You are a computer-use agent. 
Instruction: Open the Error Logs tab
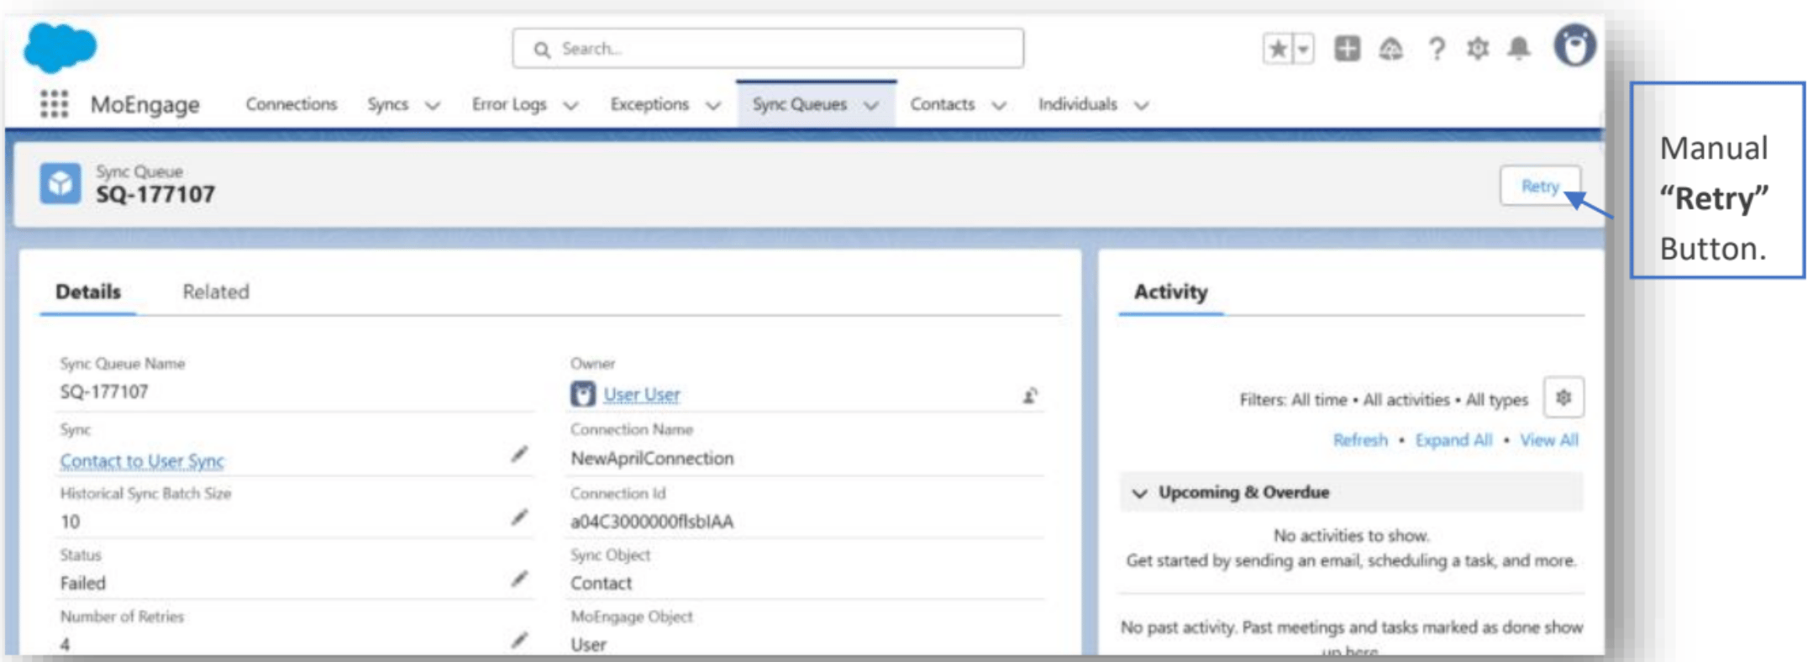[509, 104]
